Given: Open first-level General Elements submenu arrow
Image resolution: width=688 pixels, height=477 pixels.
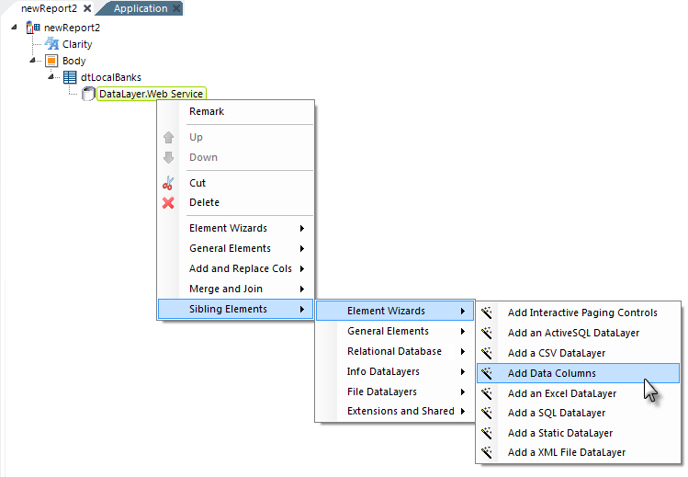Looking at the screenshot, I should (x=302, y=248).
